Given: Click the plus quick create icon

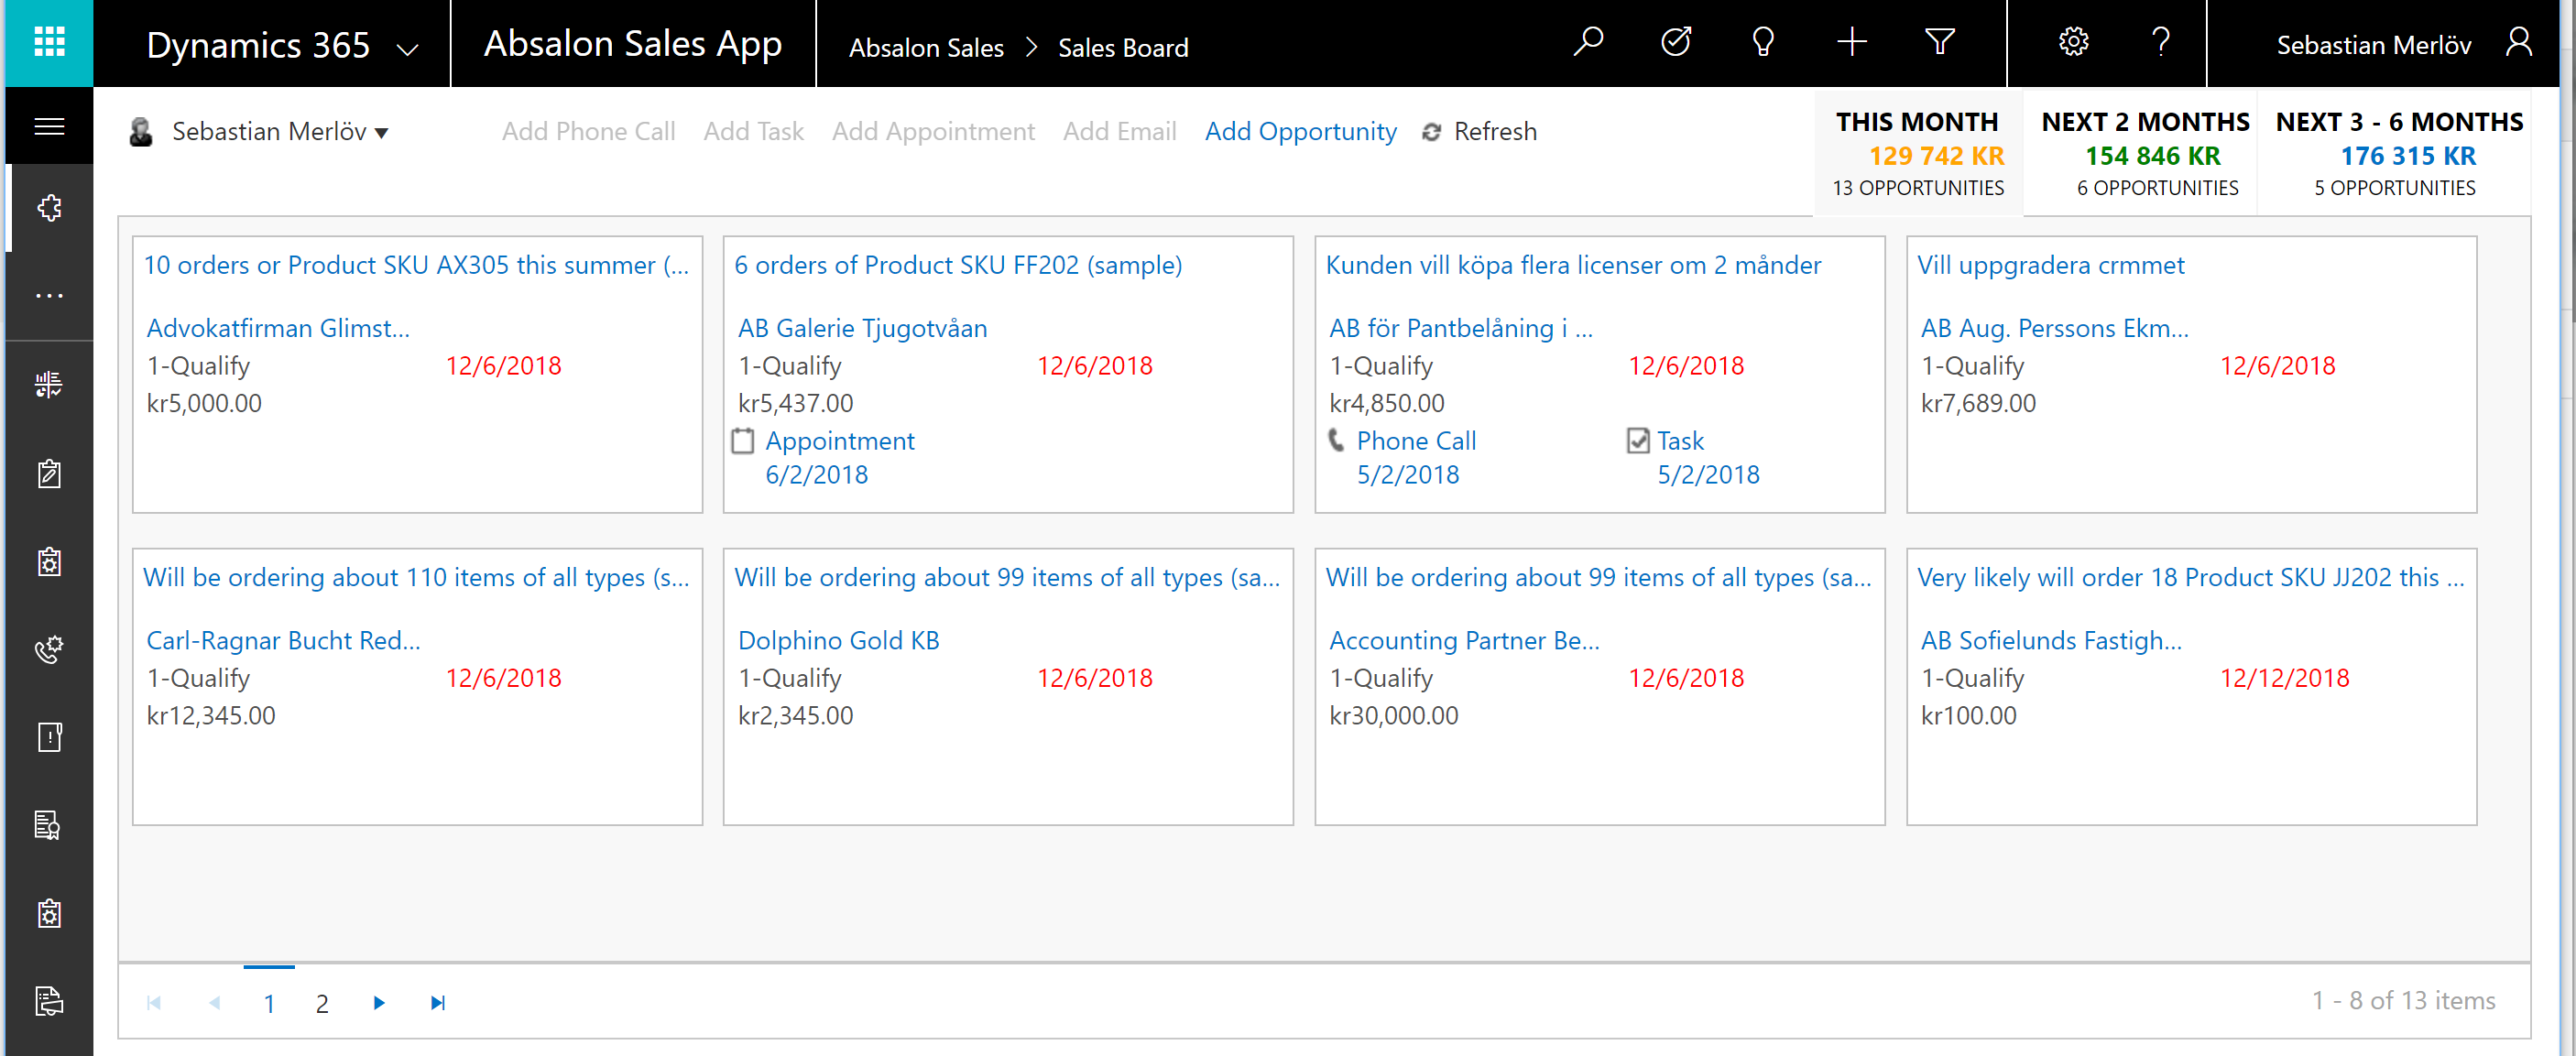Looking at the screenshot, I should 1852,42.
